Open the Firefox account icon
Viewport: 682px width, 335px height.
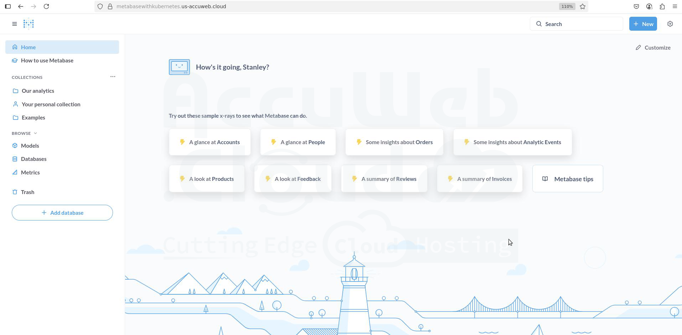coord(649,6)
